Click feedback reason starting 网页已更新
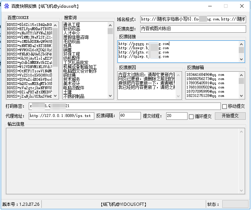251x210 pixels. click(x=147, y=79)
